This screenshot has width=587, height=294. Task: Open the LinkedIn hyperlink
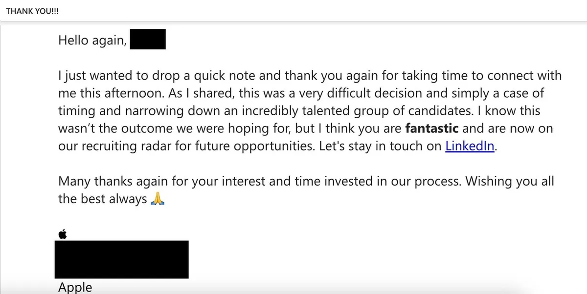(x=470, y=147)
